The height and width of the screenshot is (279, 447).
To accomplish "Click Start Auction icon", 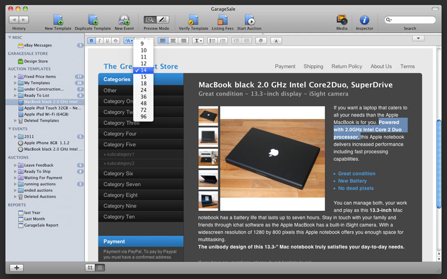I will [249, 20].
